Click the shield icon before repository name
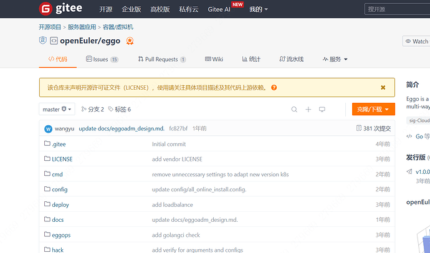The width and height of the screenshot is (430, 253). (x=43, y=41)
